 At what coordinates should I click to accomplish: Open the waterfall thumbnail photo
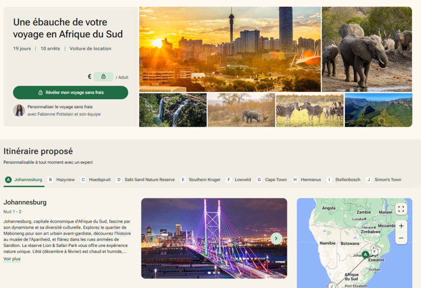pyautogui.click(x=173, y=110)
